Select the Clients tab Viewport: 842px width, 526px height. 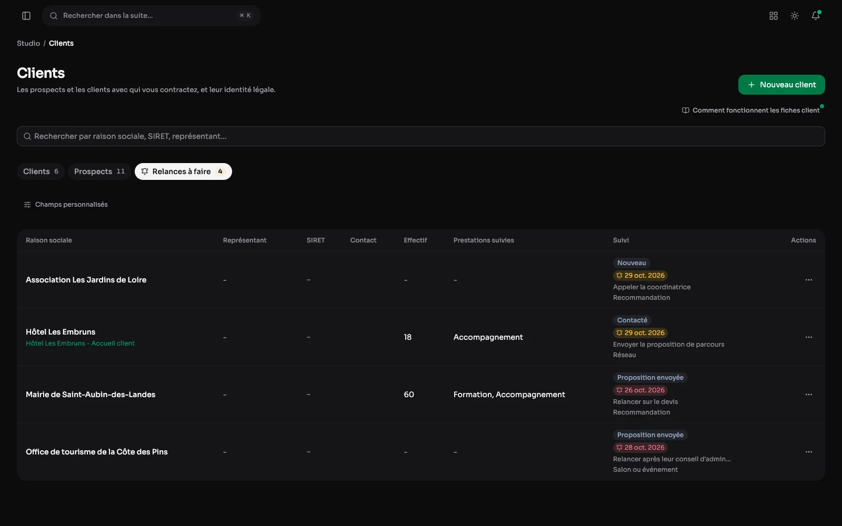(x=41, y=171)
